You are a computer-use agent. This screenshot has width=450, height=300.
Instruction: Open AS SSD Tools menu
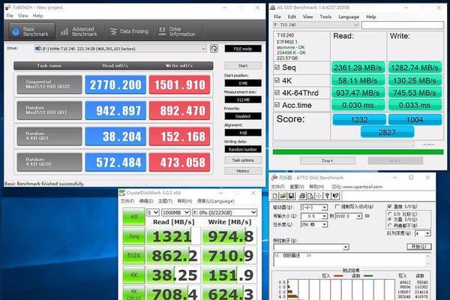pos(325,16)
